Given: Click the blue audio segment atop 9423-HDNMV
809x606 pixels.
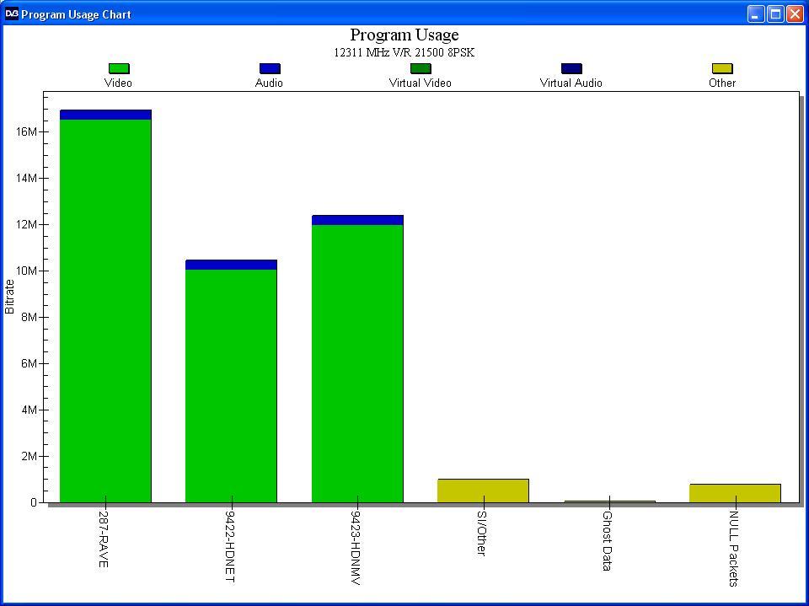Looking at the screenshot, I should (x=357, y=220).
